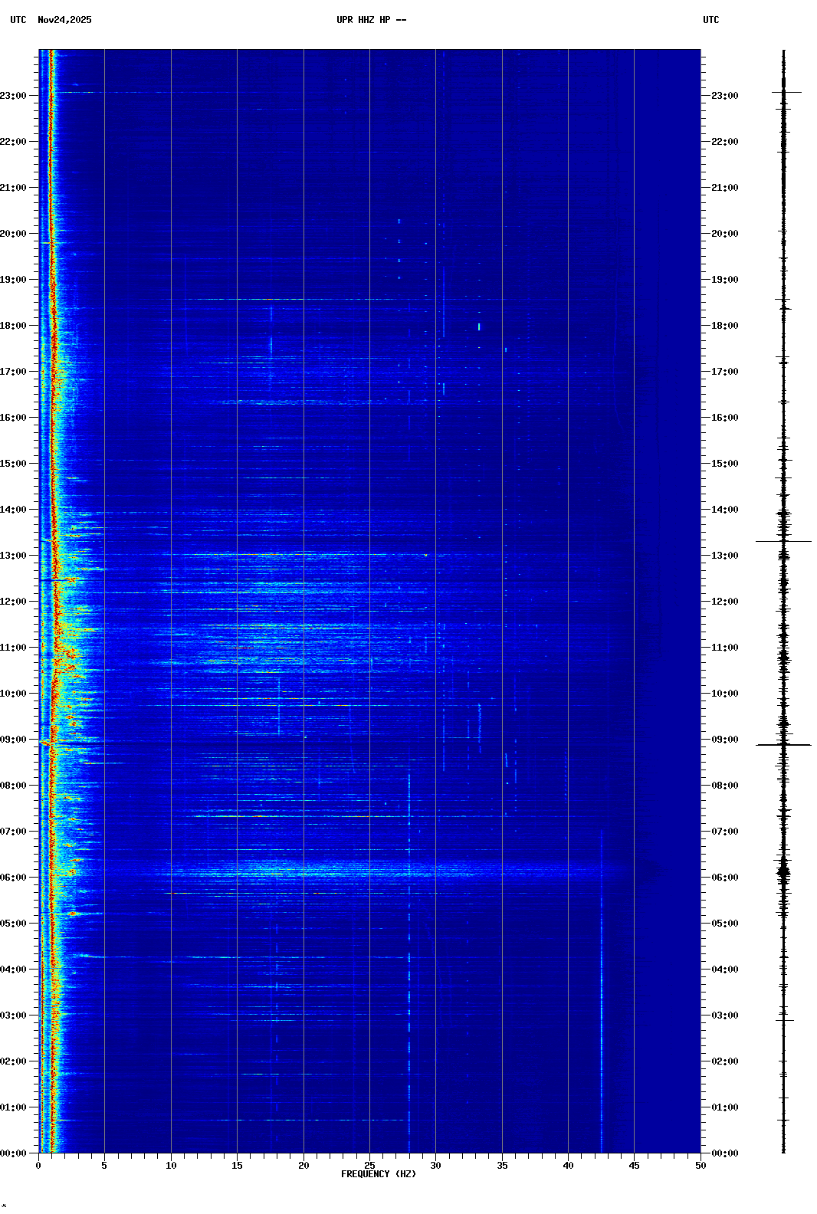This screenshot has height=1214, width=817.
Task: Click the Nov24,2025 date label
Action: coord(64,20)
